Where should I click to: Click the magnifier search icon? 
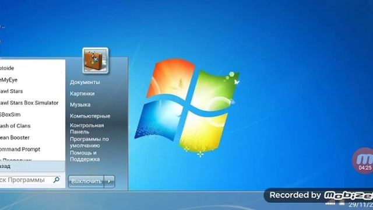(57, 180)
